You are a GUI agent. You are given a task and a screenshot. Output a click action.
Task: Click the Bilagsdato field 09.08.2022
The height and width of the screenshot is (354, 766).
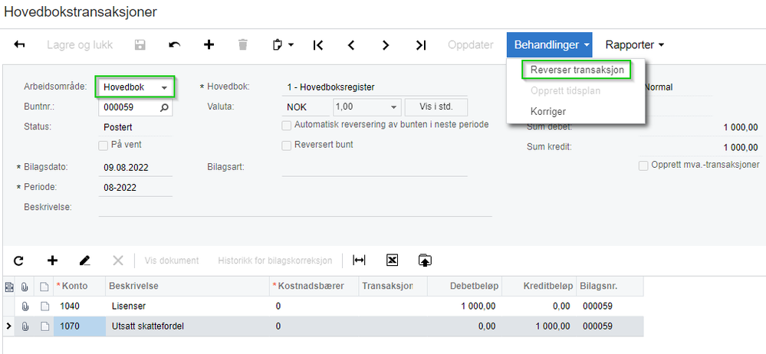tap(135, 168)
